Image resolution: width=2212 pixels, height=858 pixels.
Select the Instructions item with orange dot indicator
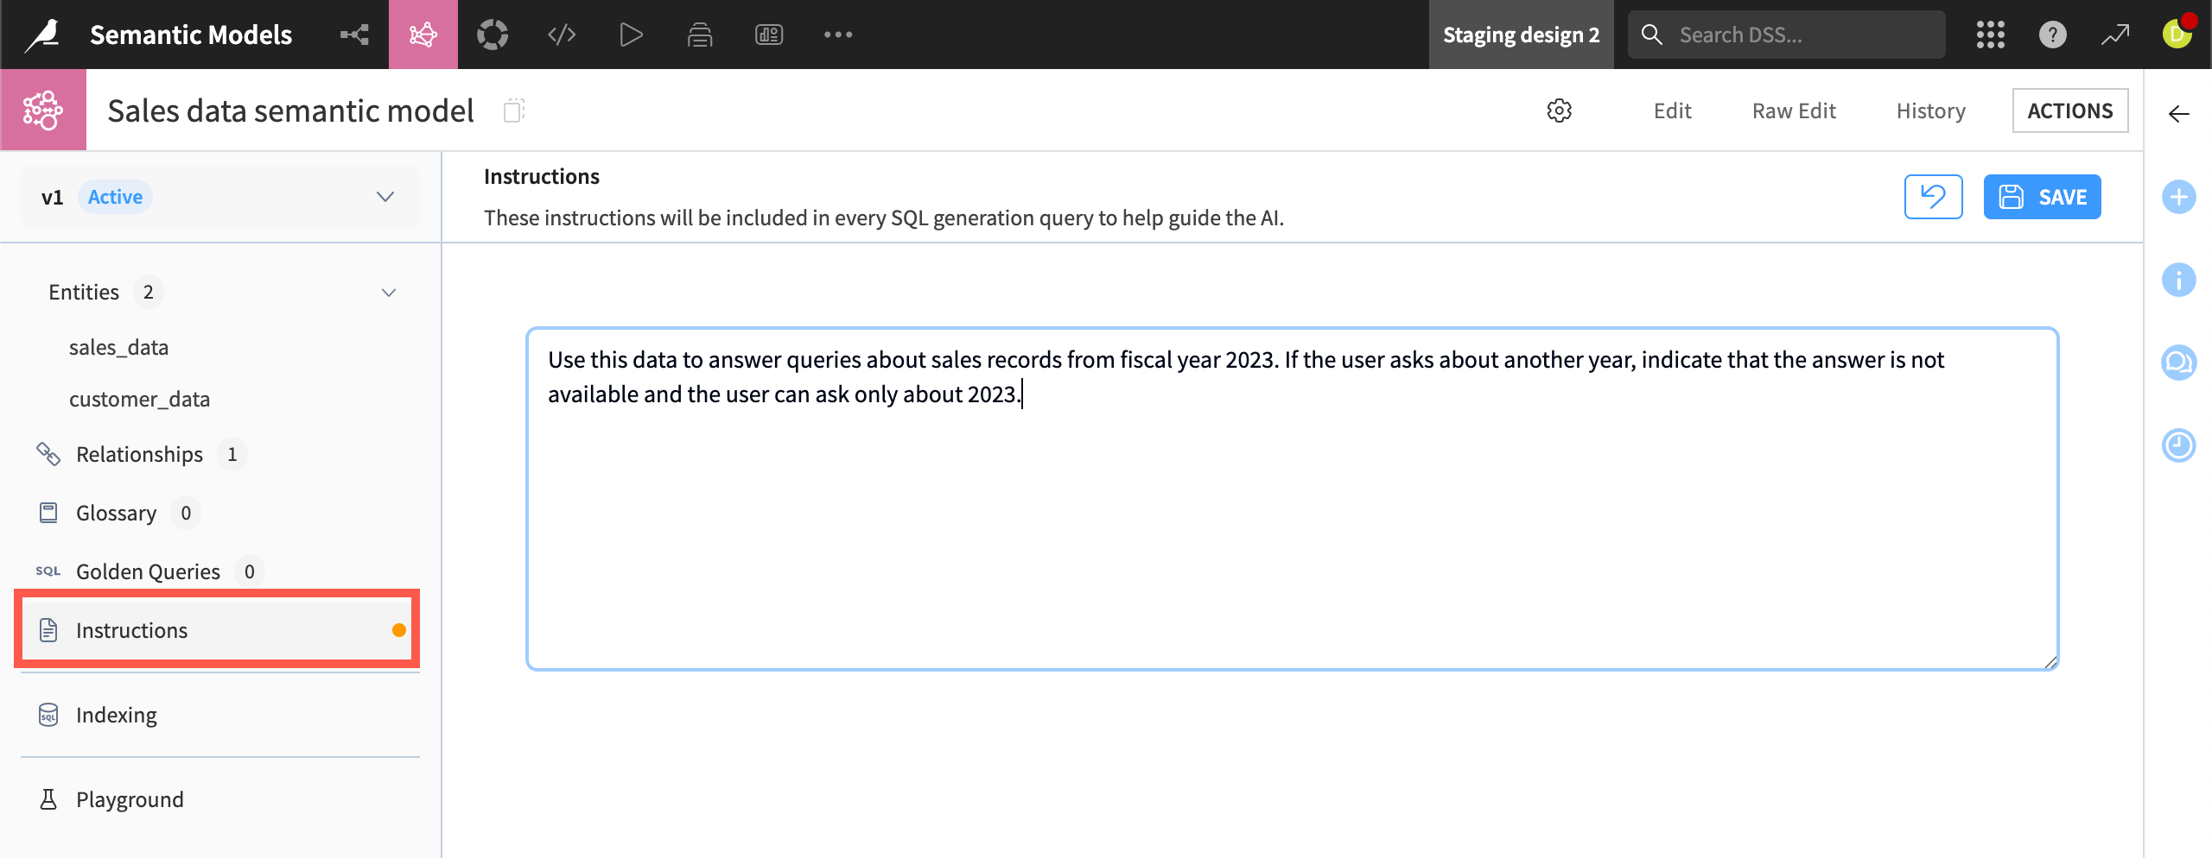click(x=131, y=629)
